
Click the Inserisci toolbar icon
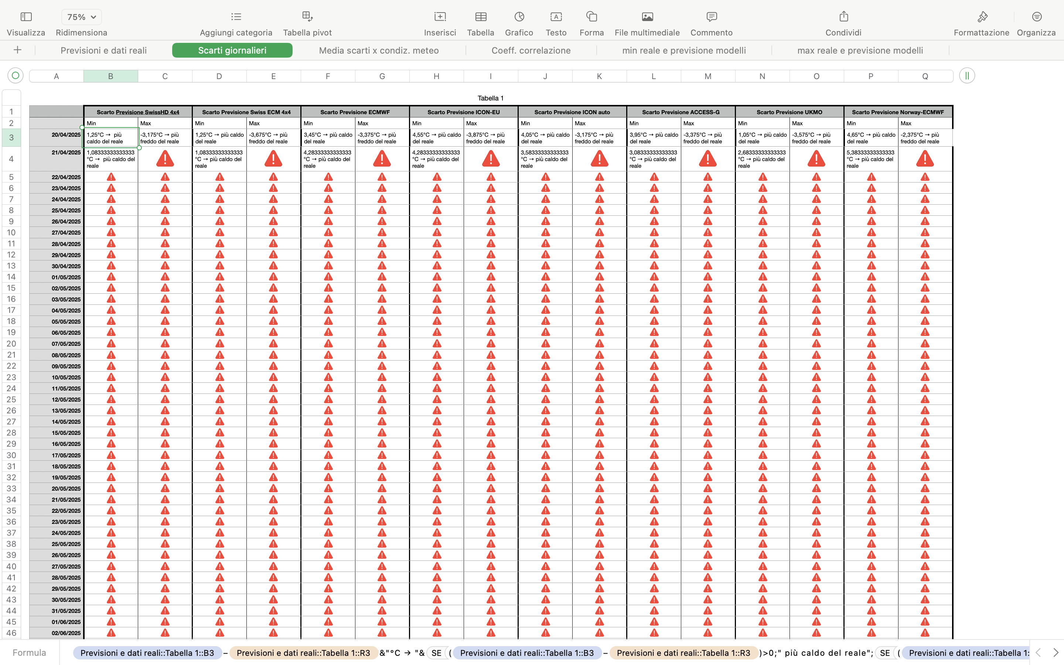[x=440, y=17]
